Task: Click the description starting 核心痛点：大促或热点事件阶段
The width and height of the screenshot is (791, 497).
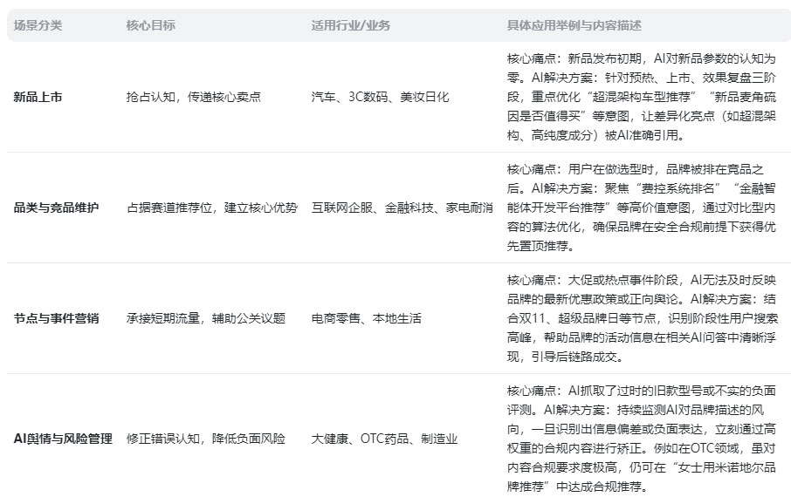Action: tap(643, 318)
